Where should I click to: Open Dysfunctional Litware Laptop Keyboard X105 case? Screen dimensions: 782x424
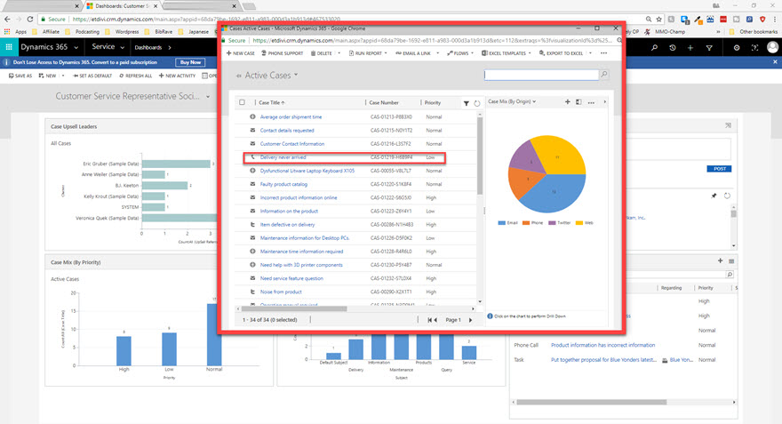point(307,171)
